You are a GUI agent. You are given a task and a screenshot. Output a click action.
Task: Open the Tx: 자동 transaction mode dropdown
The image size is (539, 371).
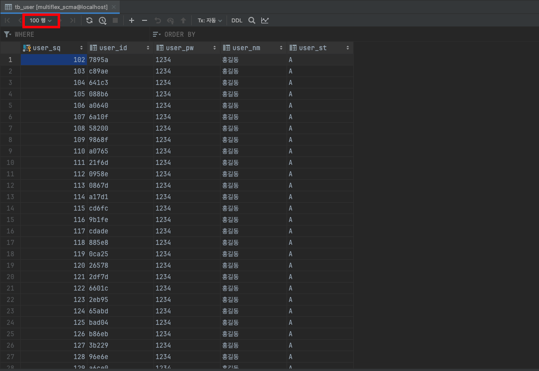pyautogui.click(x=210, y=21)
